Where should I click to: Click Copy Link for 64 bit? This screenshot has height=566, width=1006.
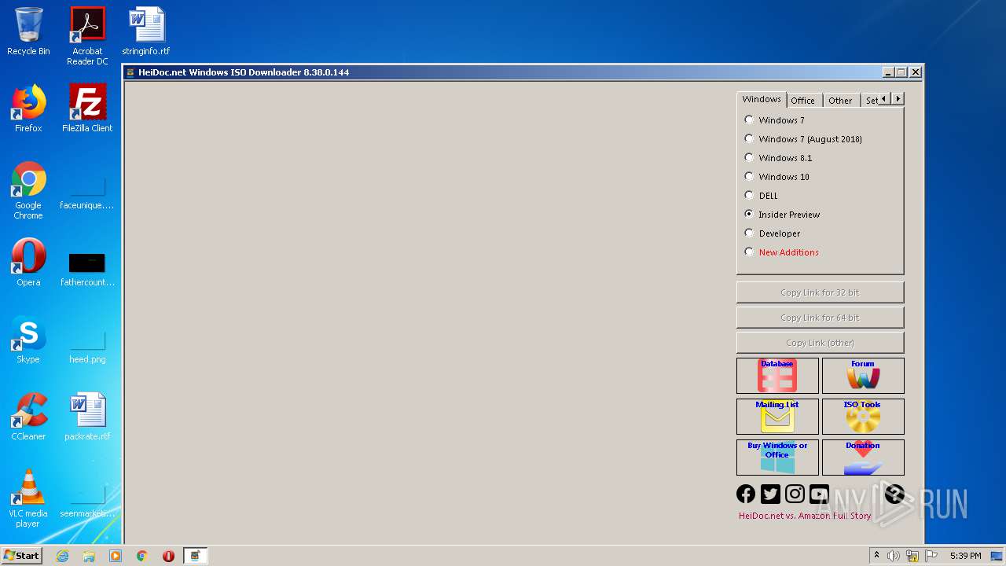(x=820, y=318)
